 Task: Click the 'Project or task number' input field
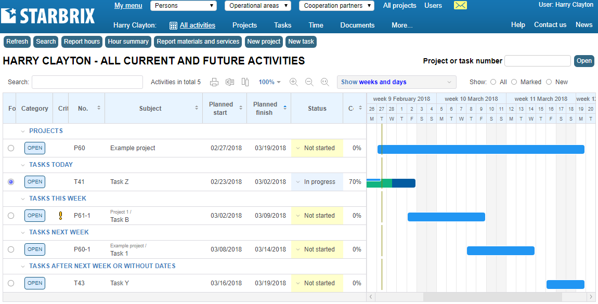point(537,61)
